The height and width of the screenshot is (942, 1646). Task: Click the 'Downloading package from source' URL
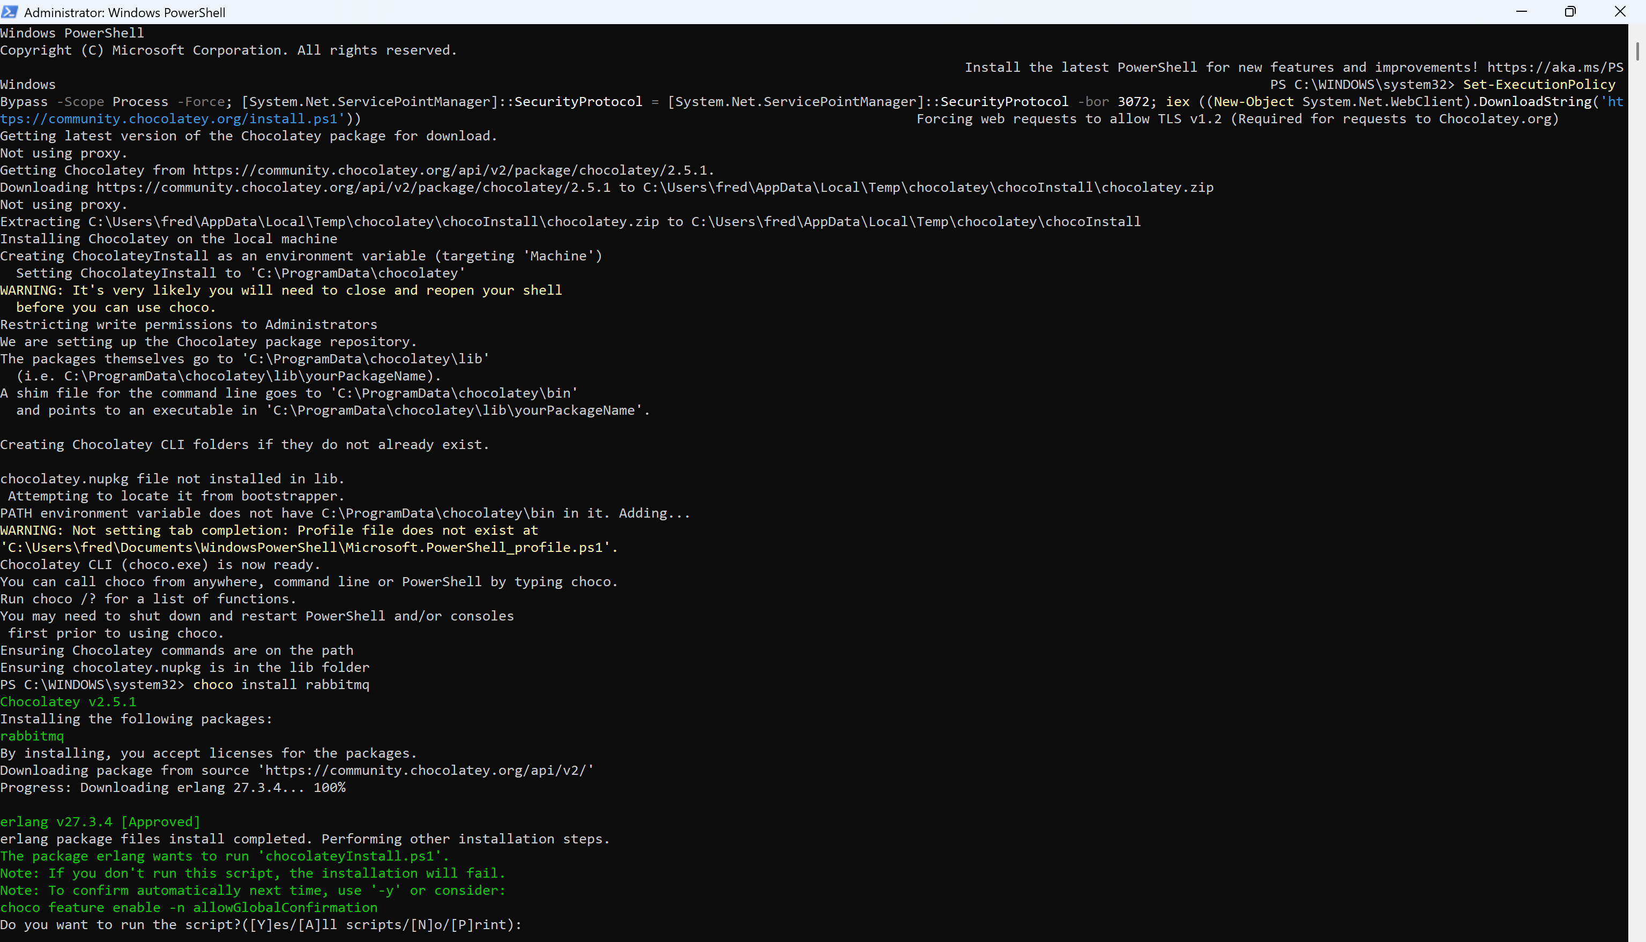pos(428,771)
